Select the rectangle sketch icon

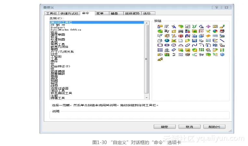tap(160, 45)
